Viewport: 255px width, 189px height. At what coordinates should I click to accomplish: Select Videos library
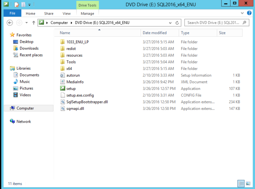click(25, 95)
